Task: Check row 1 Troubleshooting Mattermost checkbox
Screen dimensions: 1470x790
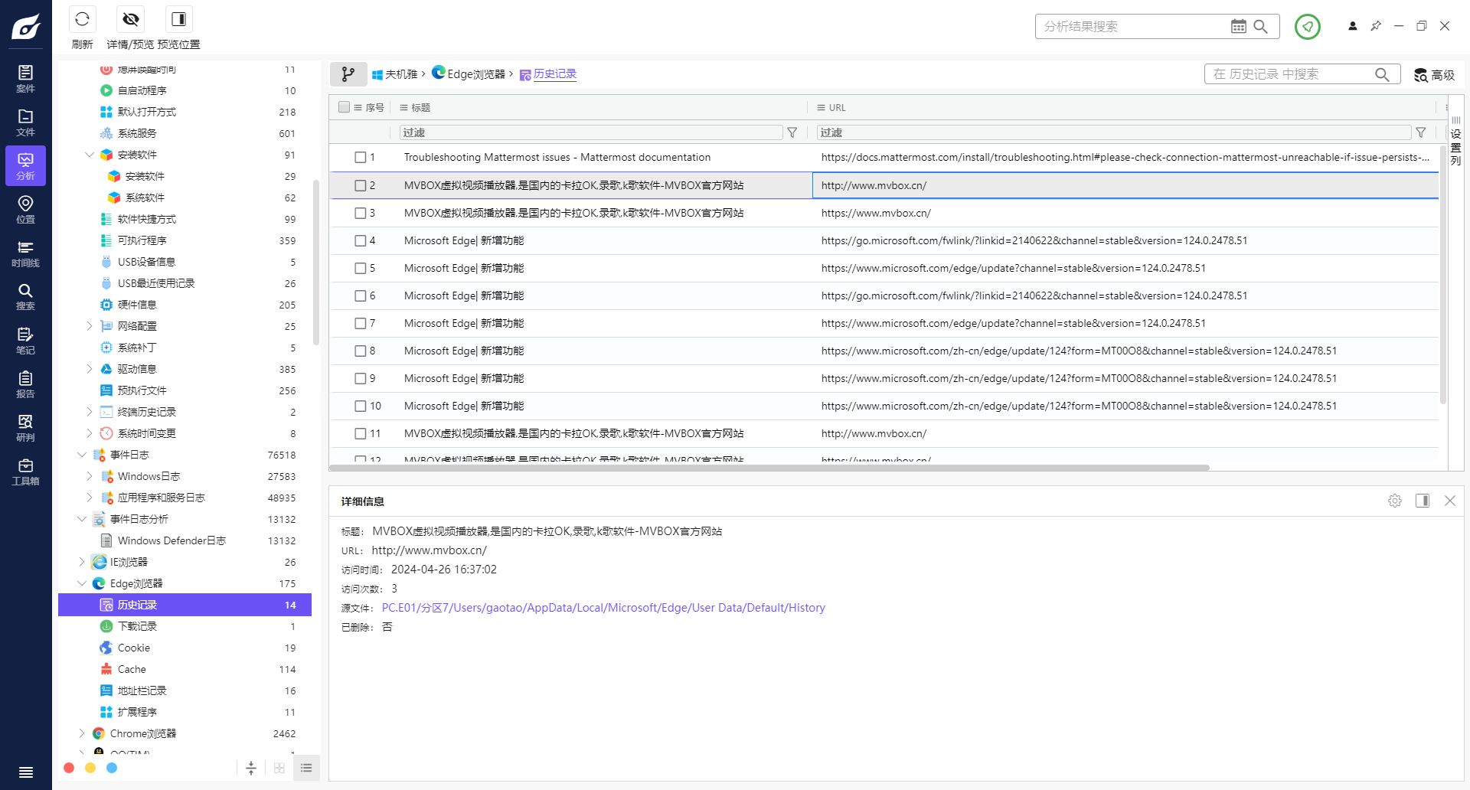Action: (x=361, y=157)
